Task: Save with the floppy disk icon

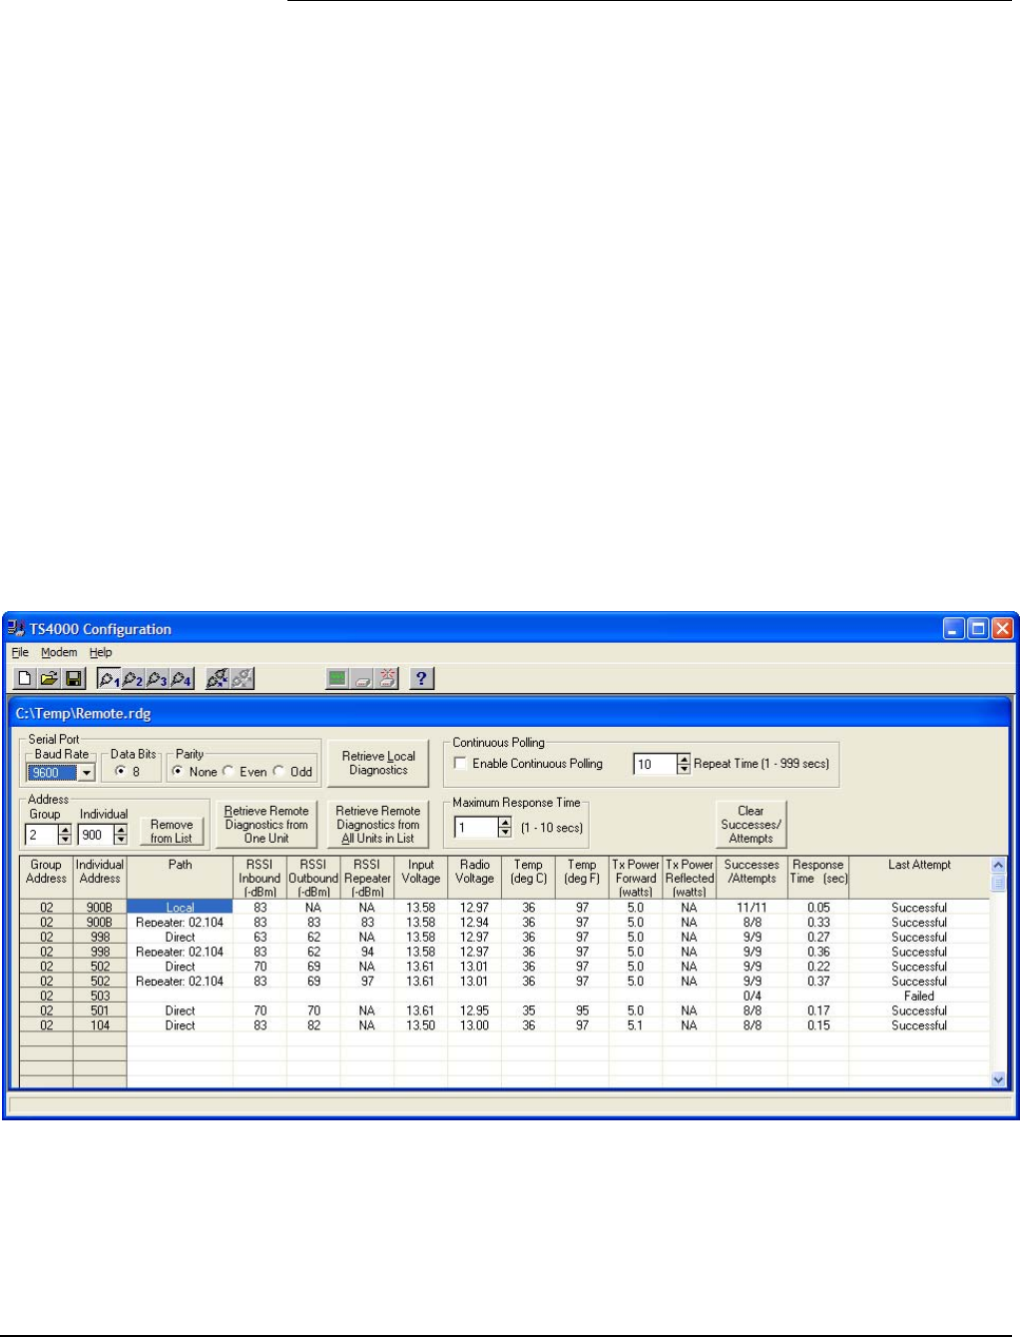Action: [73, 679]
